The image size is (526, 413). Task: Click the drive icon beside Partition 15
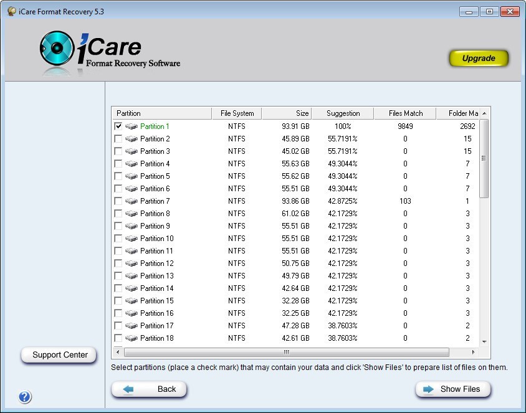point(131,301)
